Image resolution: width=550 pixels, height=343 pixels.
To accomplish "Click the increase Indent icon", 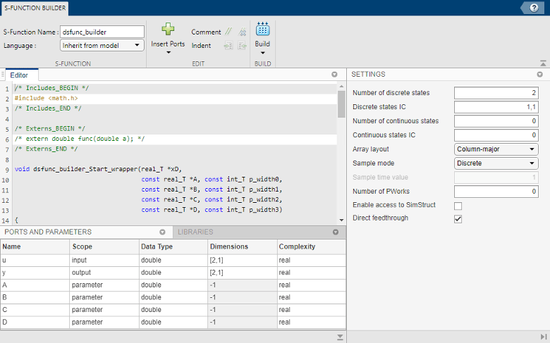I will [x=228, y=46].
